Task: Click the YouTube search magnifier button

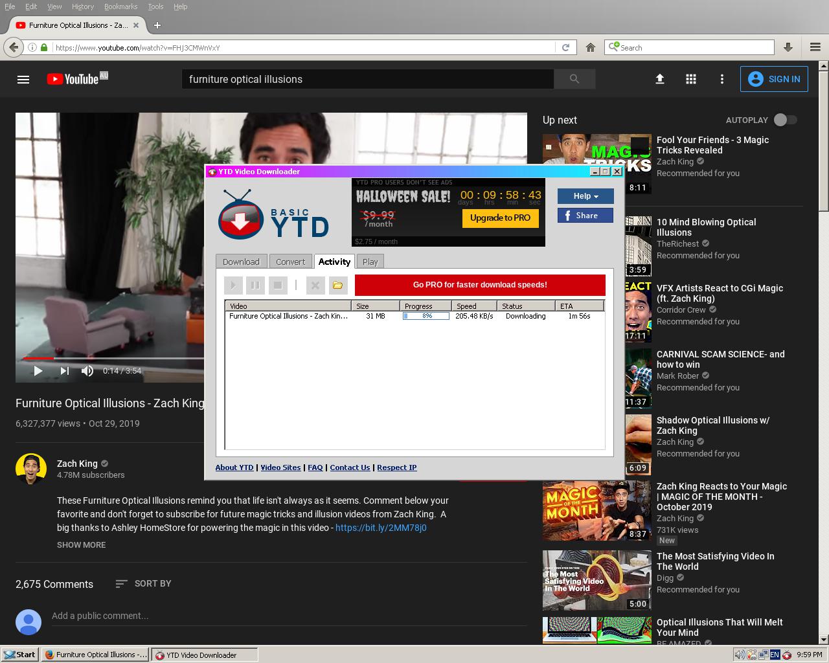Action: click(x=574, y=79)
